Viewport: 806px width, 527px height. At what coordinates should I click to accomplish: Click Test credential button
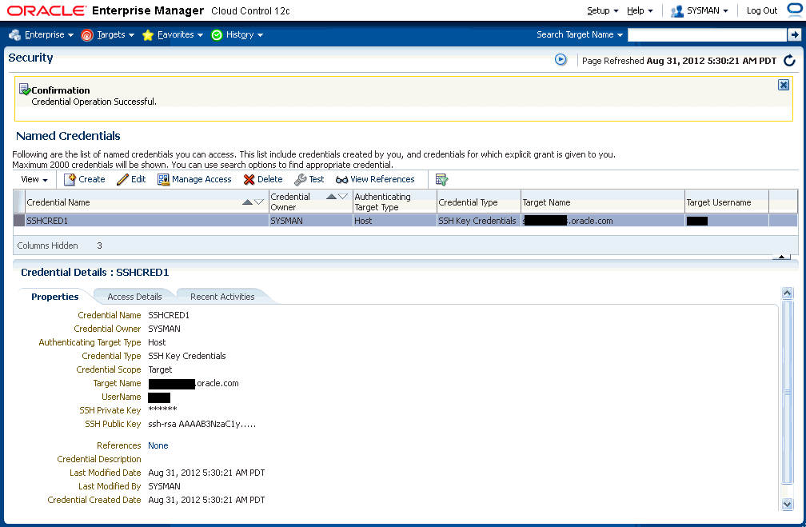click(309, 179)
